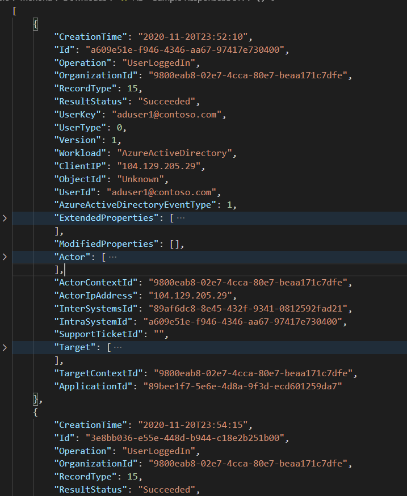The image size is (407, 496).
Task: Expand the folded ExtendedProperties array
Action: click(x=5, y=218)
